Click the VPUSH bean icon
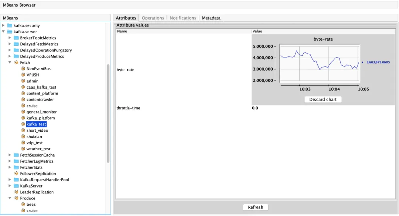Image resolution: width=399 pixels, height=216 pixels. pyautogui.click(x=23, y=75)
